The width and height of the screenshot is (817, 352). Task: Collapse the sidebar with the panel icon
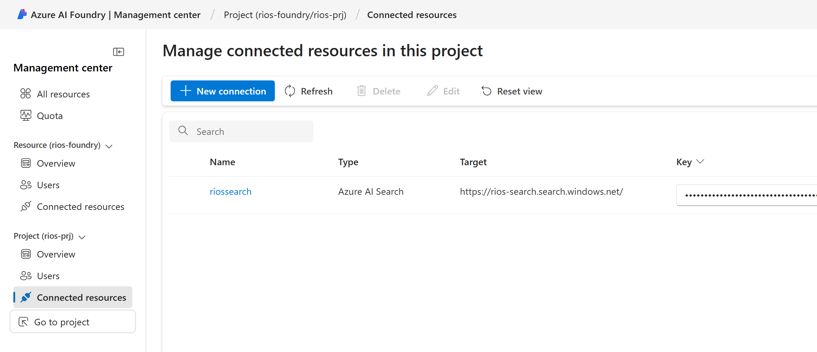[x=118, y=52]
